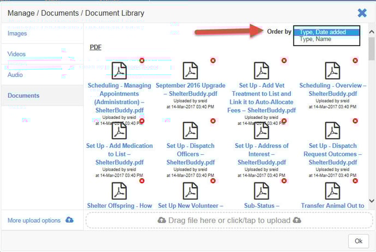The width and height of the screenshot is (376, 252).
Task: Click the drag file here upload area
Action: (229, 220)
